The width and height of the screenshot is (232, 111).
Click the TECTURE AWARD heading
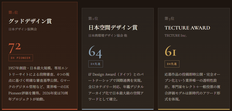(187, 28)
